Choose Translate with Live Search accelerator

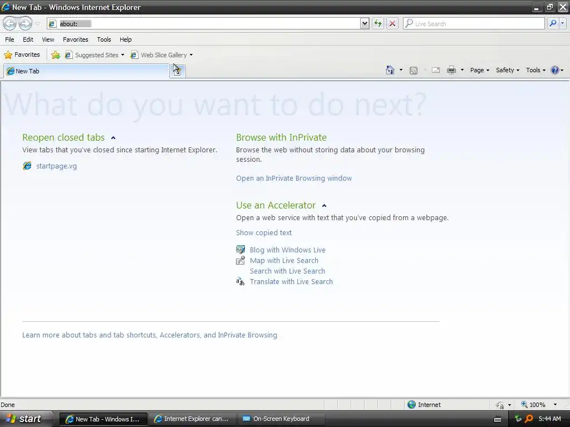(x=291, y=281)
